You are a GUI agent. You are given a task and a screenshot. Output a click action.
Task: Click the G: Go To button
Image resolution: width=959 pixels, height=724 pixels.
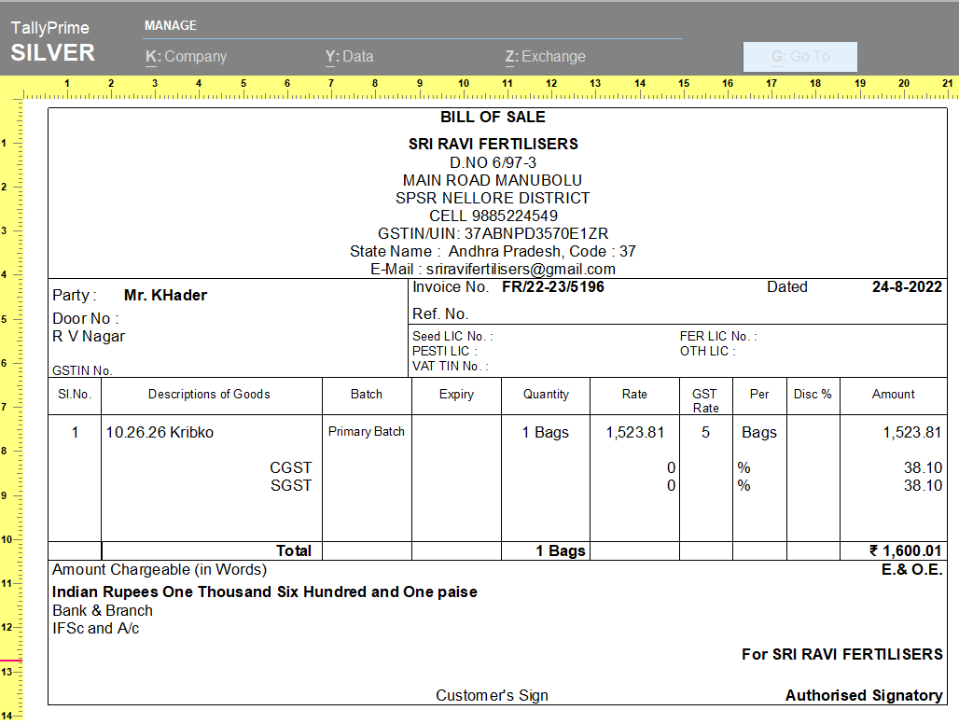[x=800, y=57]
